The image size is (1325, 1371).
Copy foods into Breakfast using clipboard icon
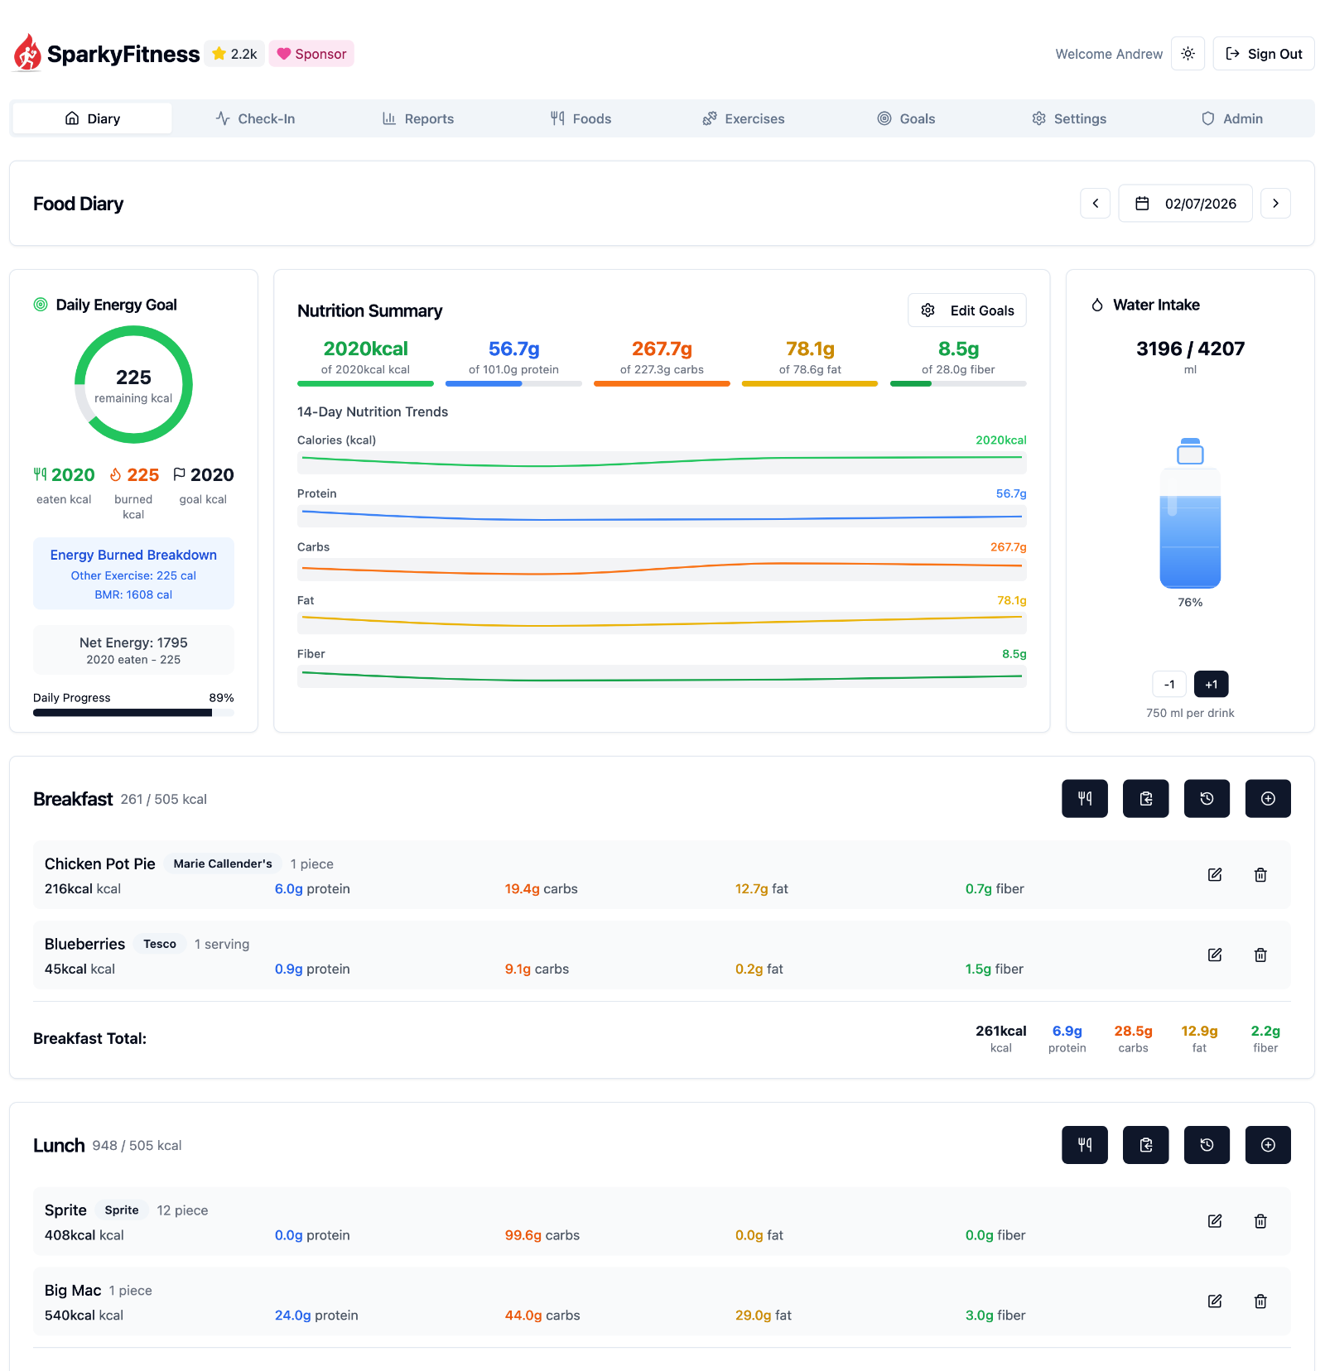[x=1146, y=798]
